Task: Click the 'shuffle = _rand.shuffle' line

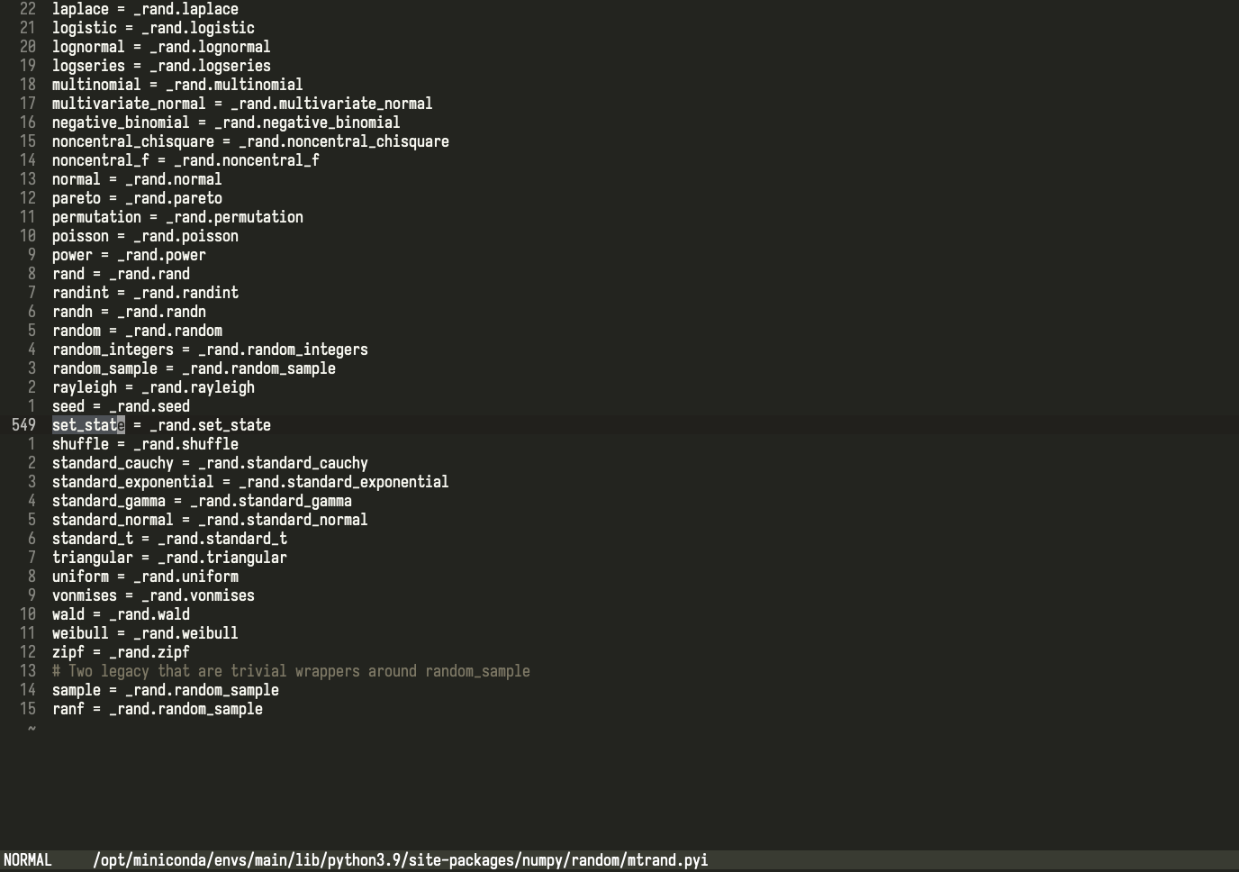Action: point(145,444)
